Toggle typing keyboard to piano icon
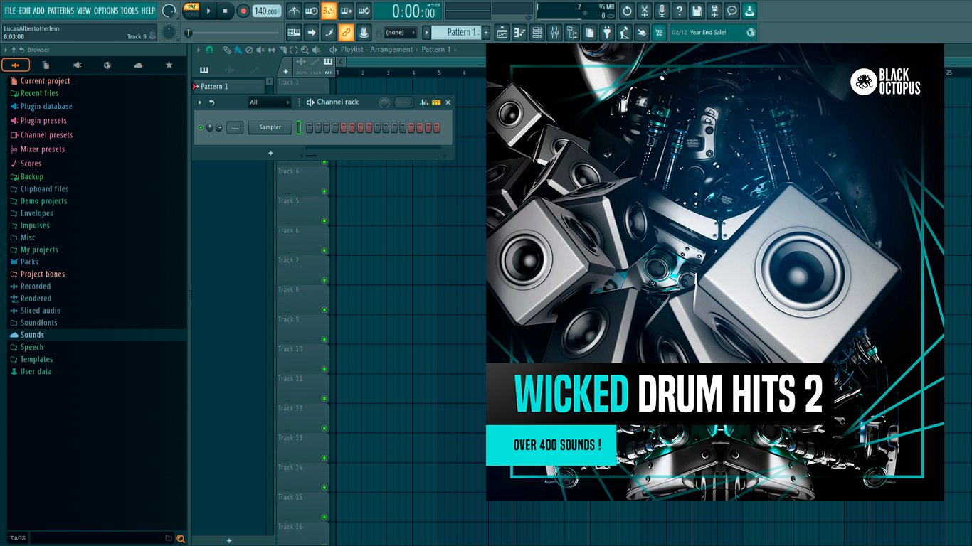 [x=294, y=32]
